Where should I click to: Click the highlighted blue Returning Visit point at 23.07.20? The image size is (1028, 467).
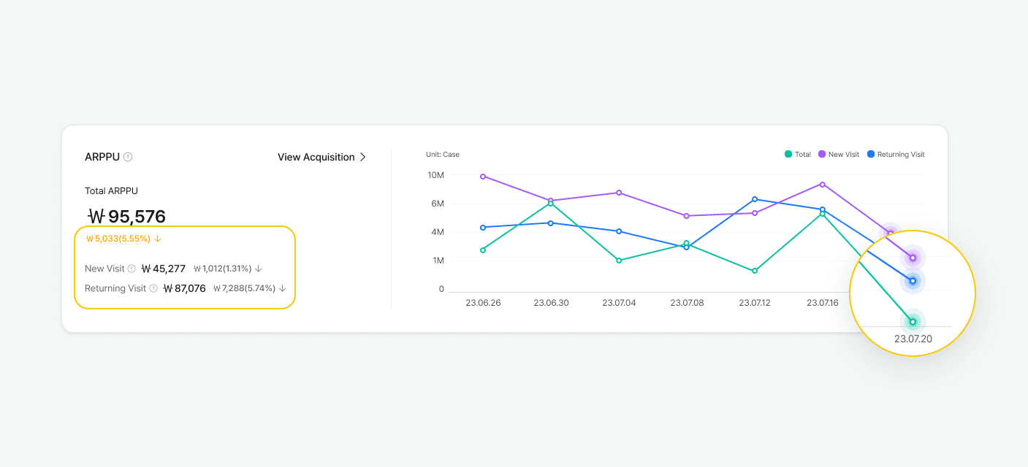913,281
